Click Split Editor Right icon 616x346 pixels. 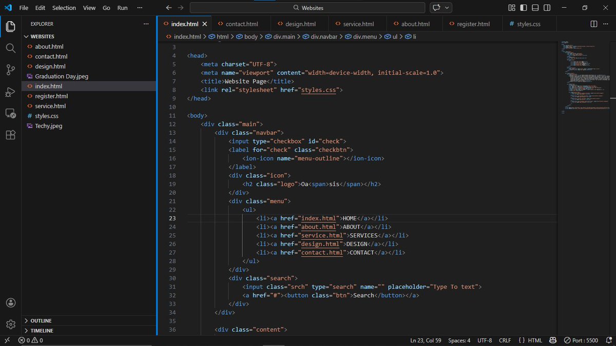(x=594, y=24)
